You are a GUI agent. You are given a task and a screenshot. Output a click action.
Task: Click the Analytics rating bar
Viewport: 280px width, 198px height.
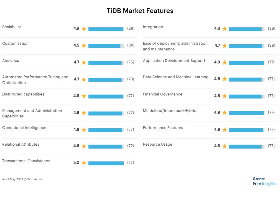[x=106, y=63]
